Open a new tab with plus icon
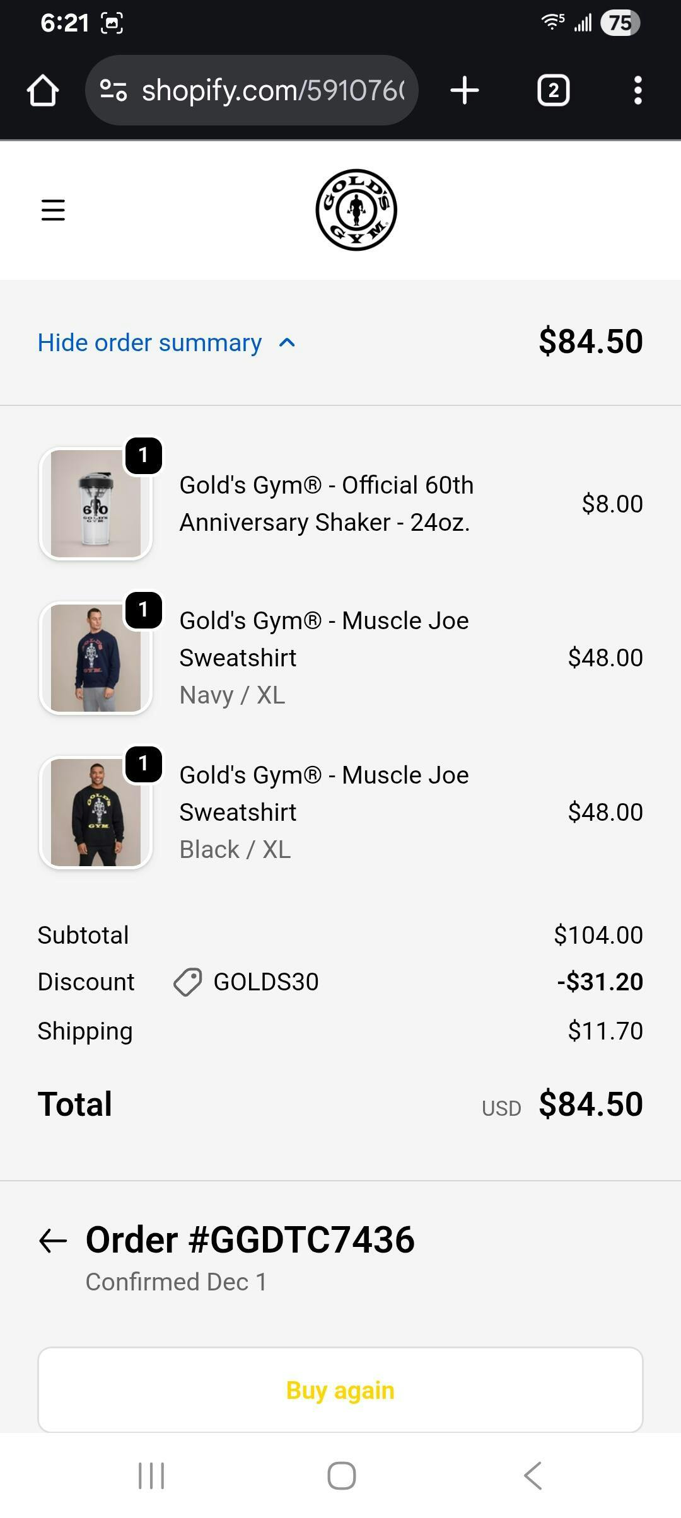 point(465,90)
